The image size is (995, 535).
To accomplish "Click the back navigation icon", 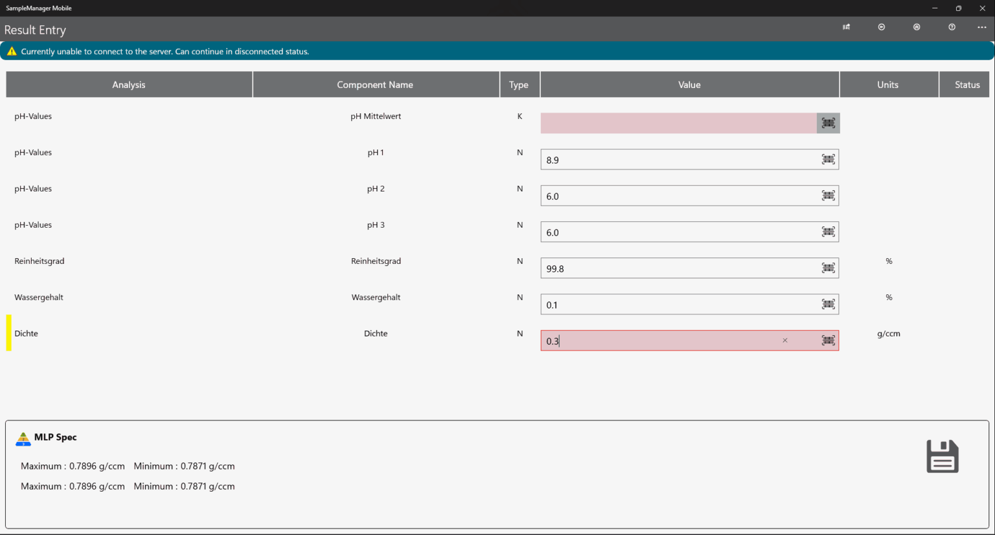I will [882, 27].
